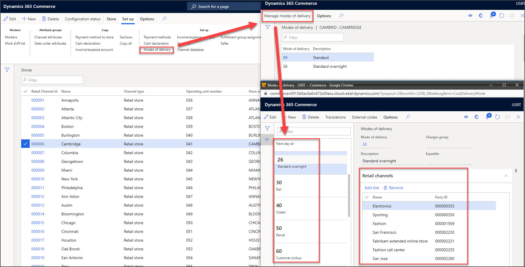Click Workers under the Workers group
The image size is (525, 267).
(x=11, y=37)
